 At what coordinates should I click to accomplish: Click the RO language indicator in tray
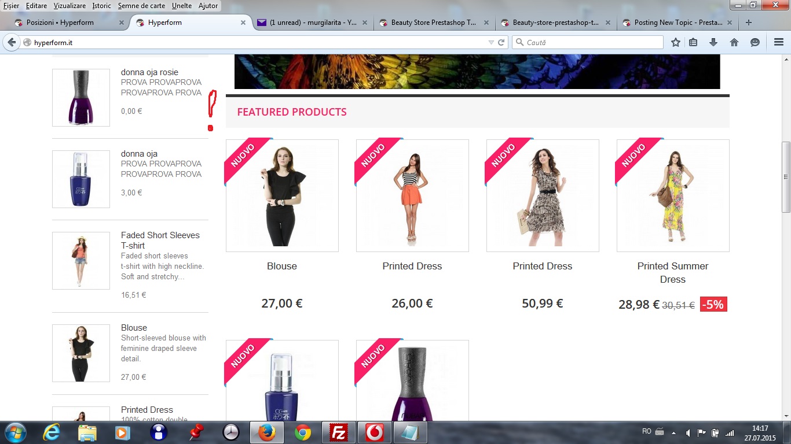647,431
